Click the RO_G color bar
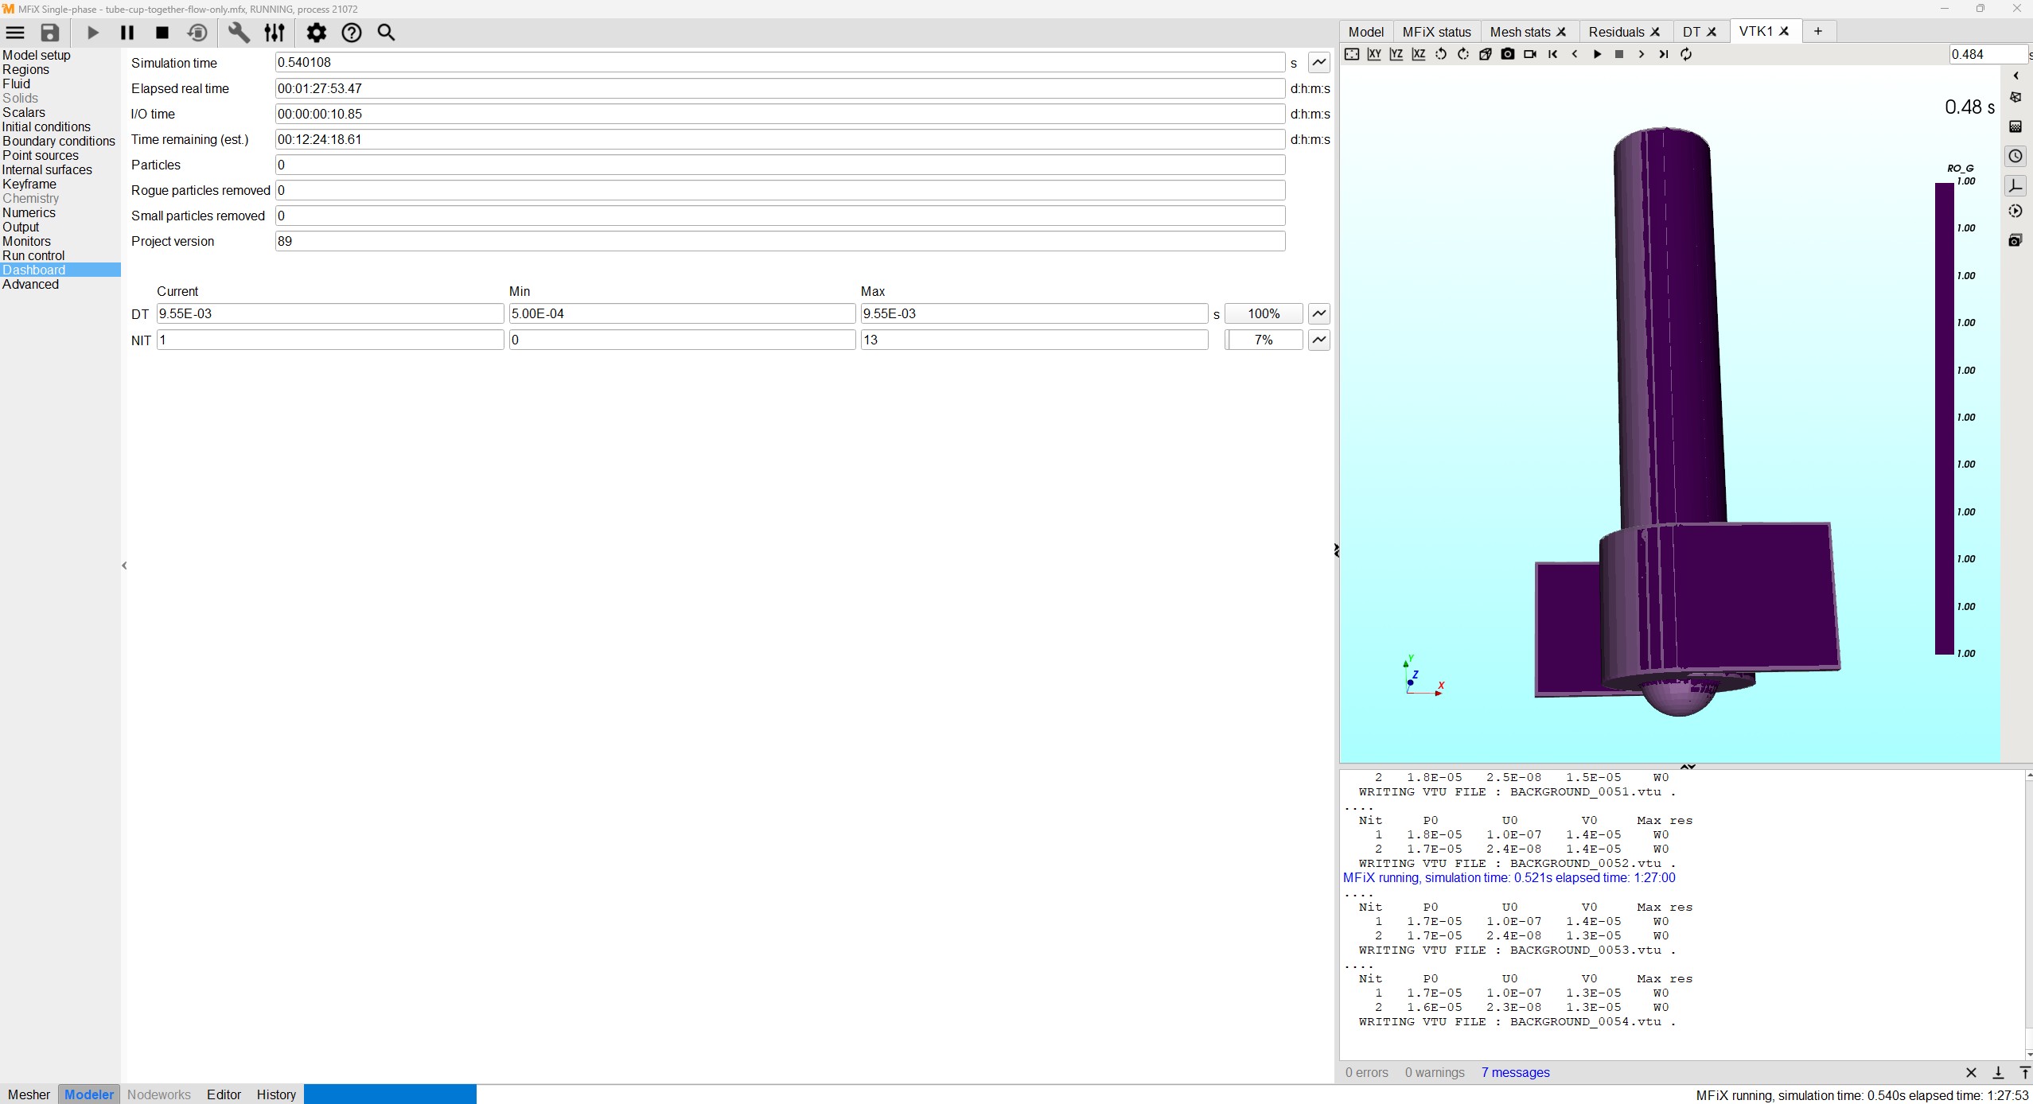This screenshot has height=1104, width=2033. tap(1944, 418)
